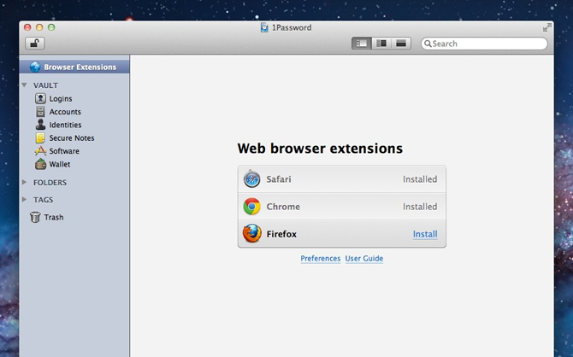Click the Software application icon

click(40, 151)
